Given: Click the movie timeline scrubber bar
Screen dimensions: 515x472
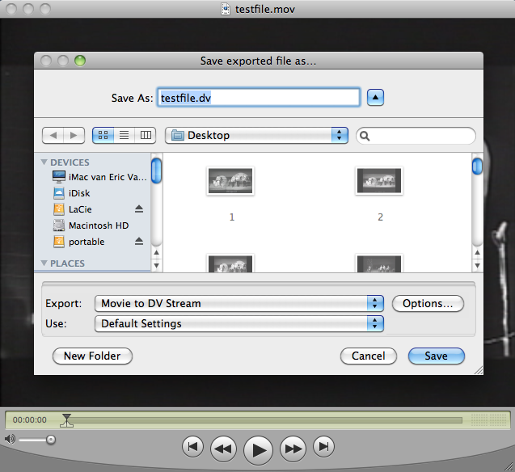Looking at the screenshot, I should 264,420.
